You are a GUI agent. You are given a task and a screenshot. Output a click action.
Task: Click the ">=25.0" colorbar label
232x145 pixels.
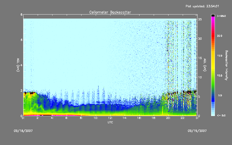221,16
